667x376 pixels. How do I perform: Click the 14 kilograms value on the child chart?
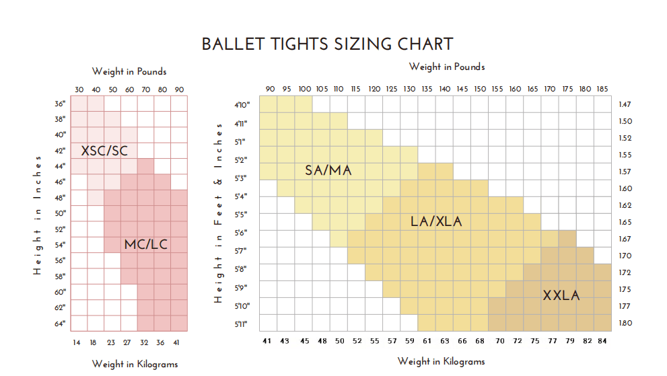point(77,342)
